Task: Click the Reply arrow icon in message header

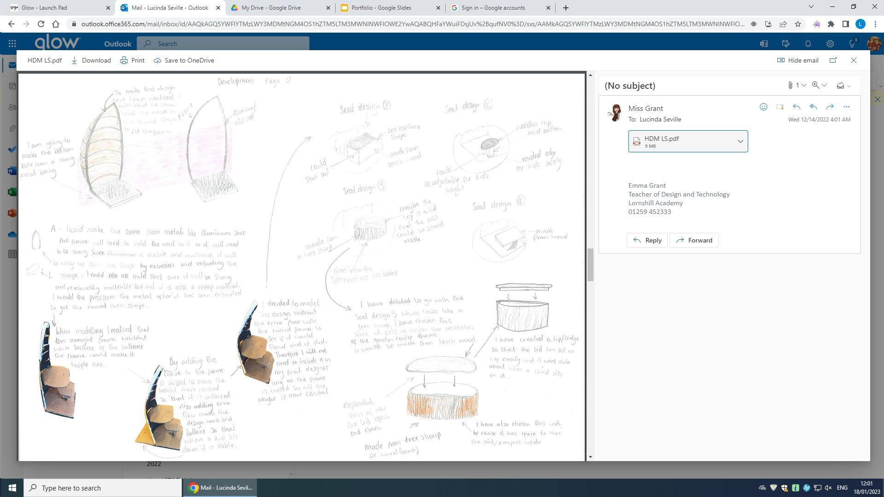Action: 797,107
